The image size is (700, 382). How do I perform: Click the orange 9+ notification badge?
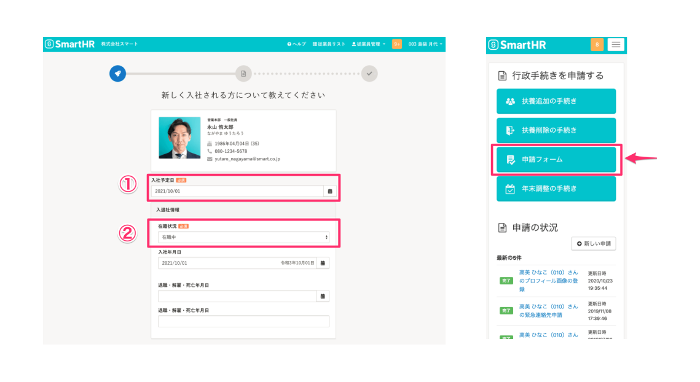[396, 44]
